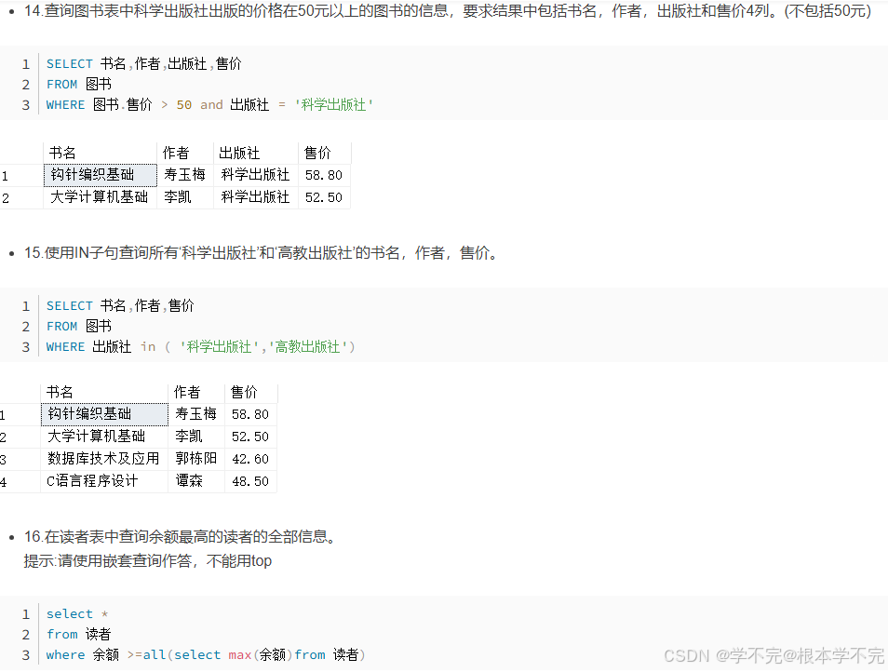Image resolution: width=888 pixels, height=672 pixels.
Task: Select the author cell 郭栋阳
Action: (x=196, y=458)
